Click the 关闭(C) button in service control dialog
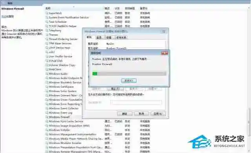 click(x=129, y=81)
